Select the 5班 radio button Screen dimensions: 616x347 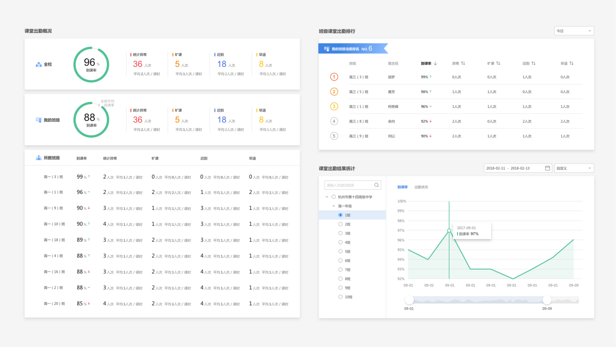point(340,251)
